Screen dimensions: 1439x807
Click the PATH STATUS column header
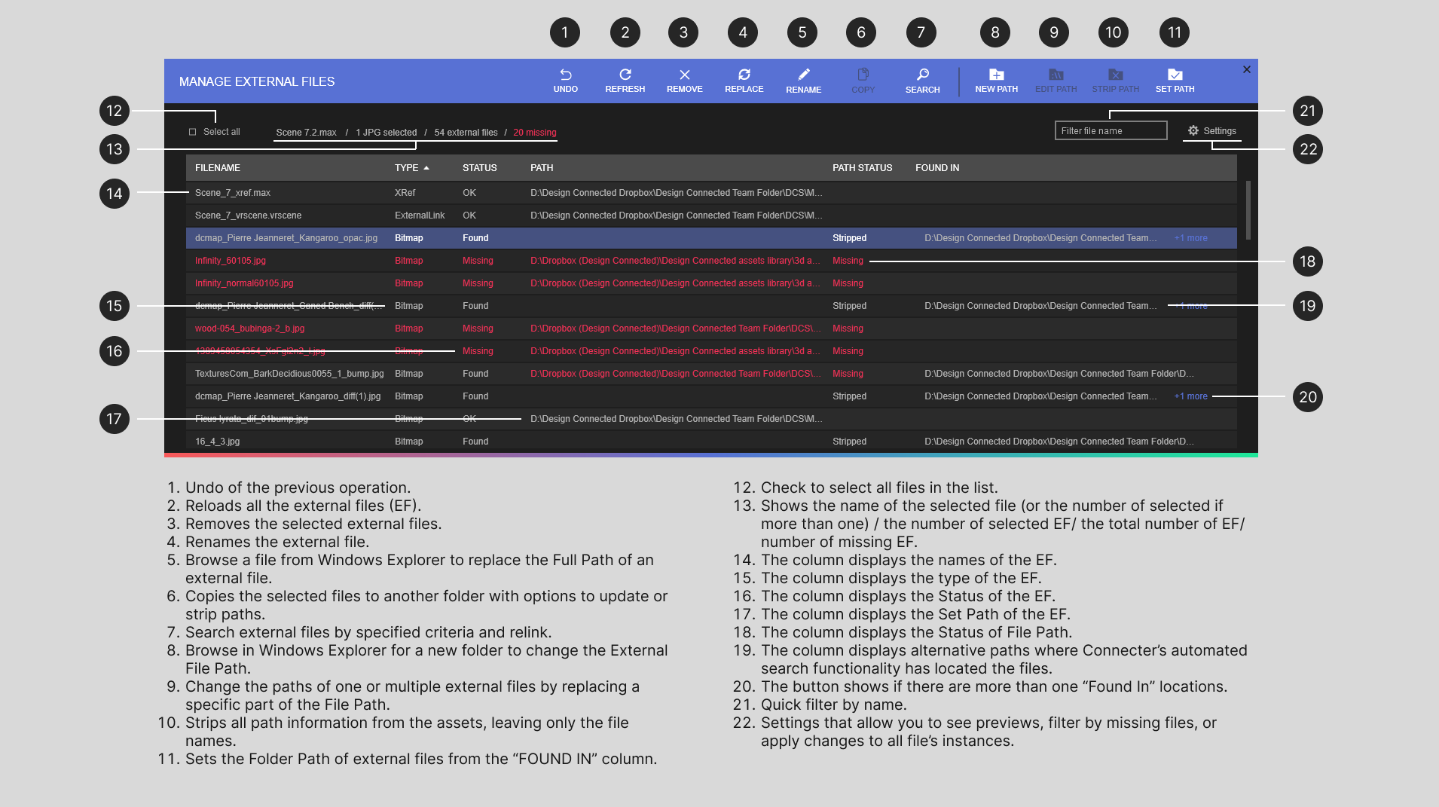(x=862, y=168)
